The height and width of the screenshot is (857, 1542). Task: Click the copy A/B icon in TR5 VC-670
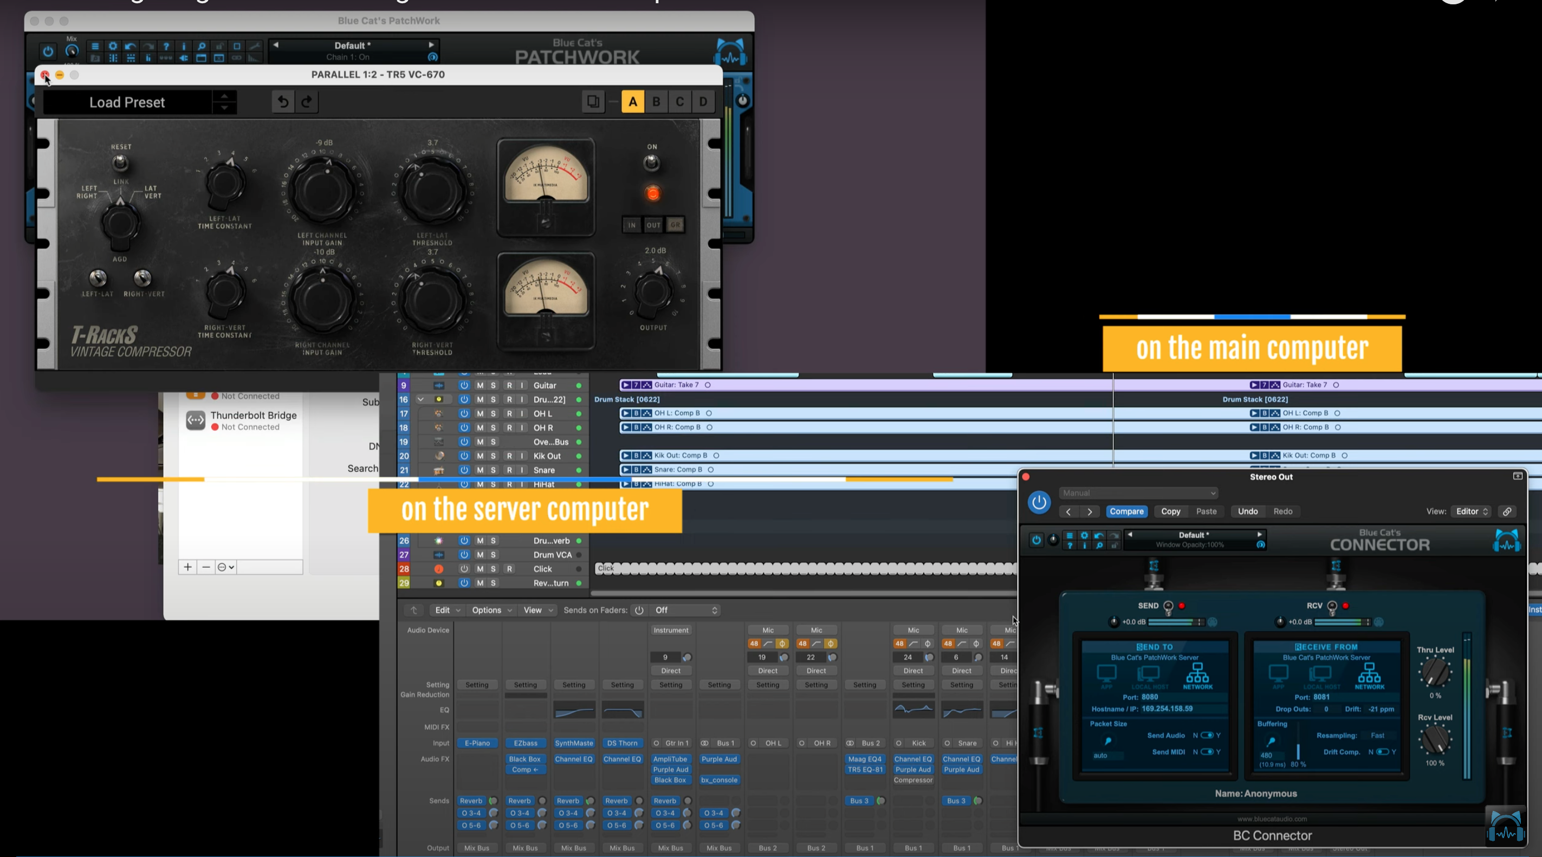click(593, 101)
